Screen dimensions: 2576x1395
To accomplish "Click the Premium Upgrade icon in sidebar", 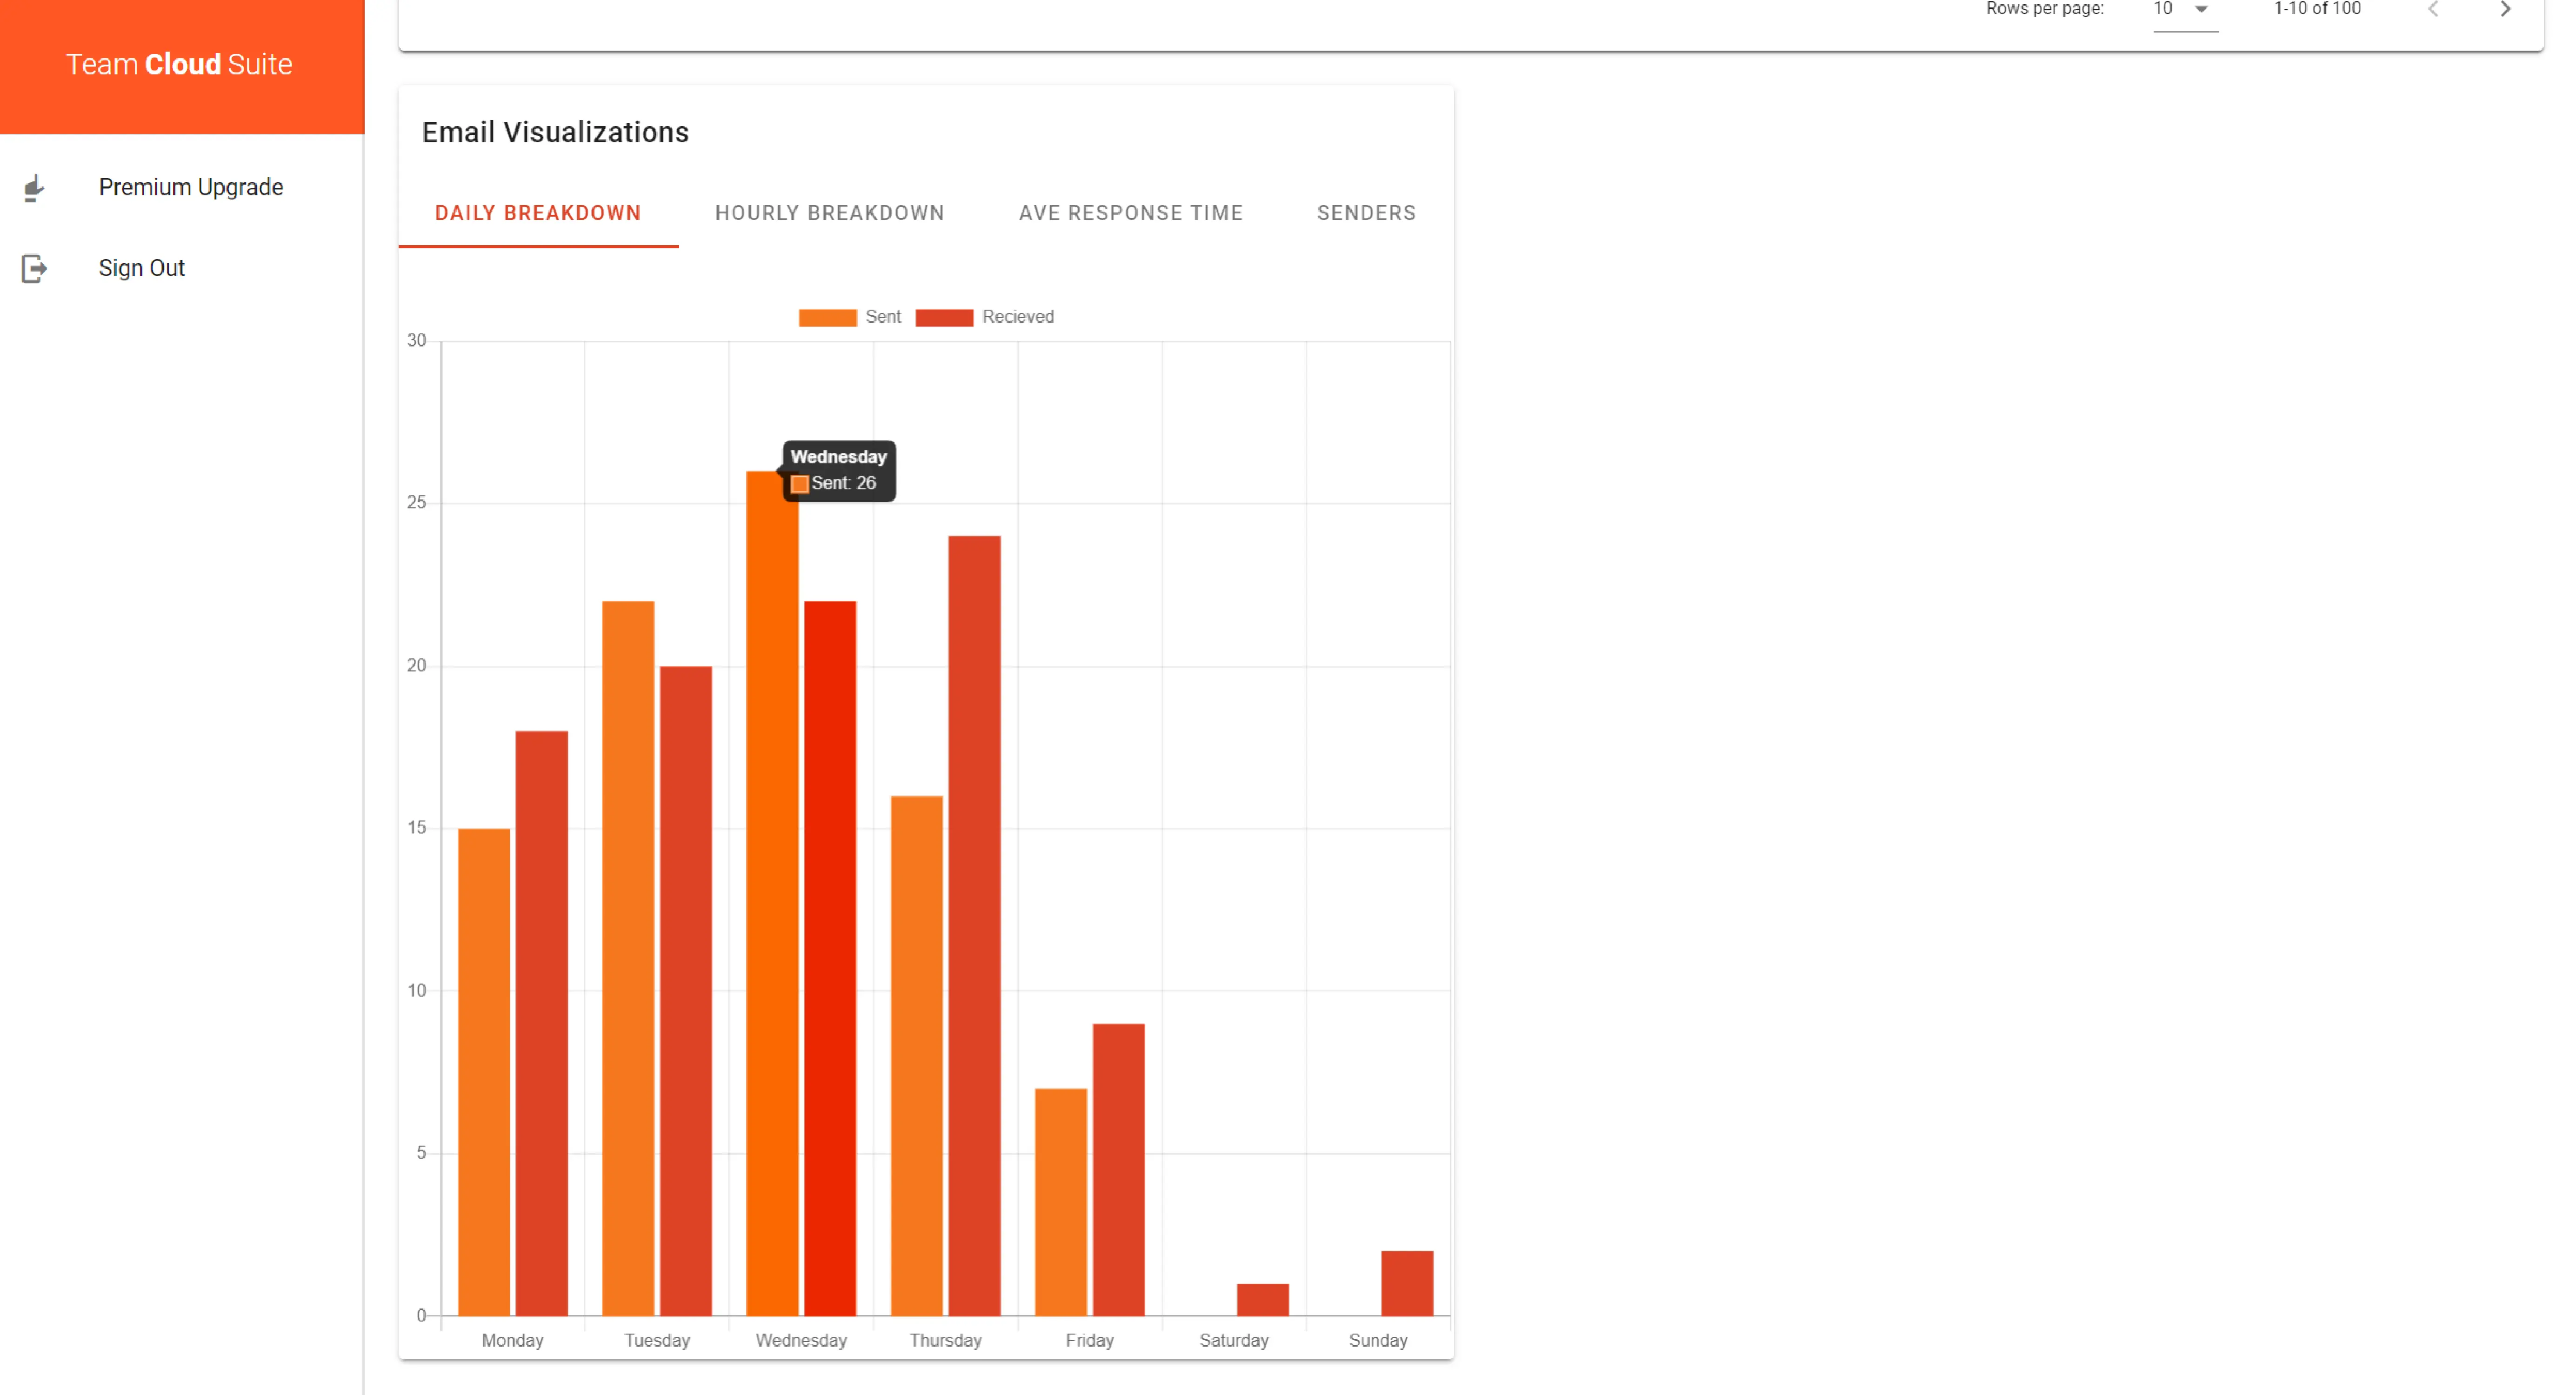I will pyautogui.click(x=34, y=188).
